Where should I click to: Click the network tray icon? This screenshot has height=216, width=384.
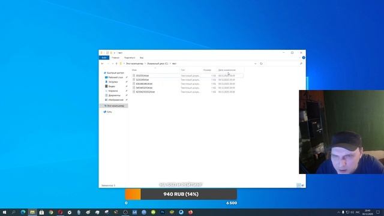(x=347, y=212)
